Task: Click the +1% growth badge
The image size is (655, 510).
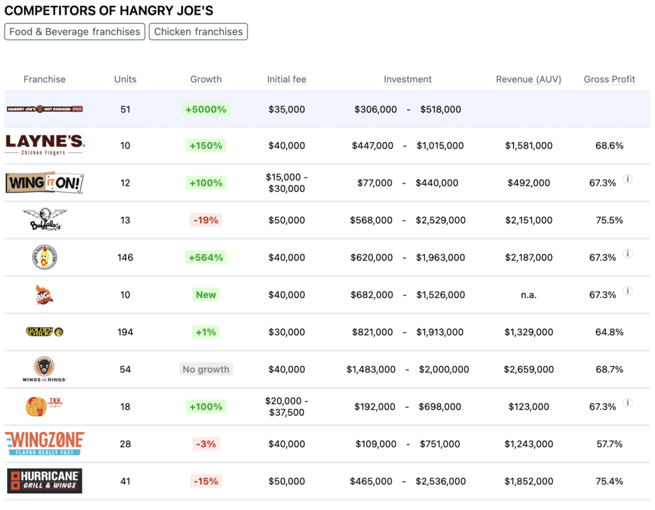Action: tap(206, 332)
